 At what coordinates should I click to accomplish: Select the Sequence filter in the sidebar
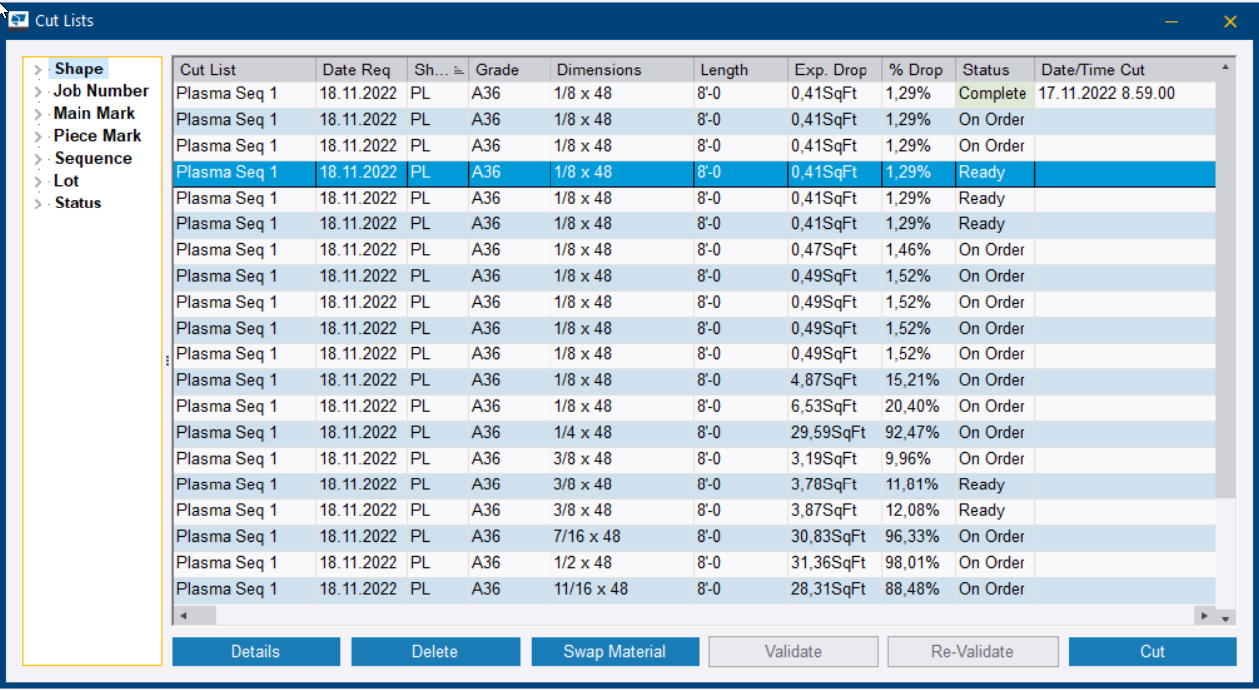(x=93, y=158)
